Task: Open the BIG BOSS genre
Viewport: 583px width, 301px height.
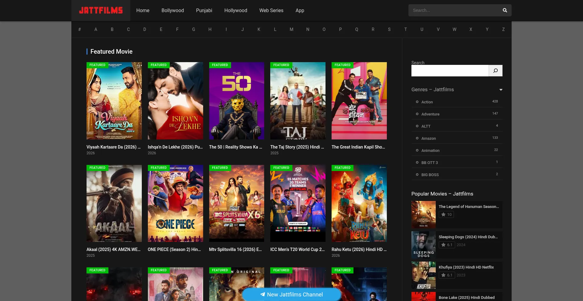Action: [430, 175]
